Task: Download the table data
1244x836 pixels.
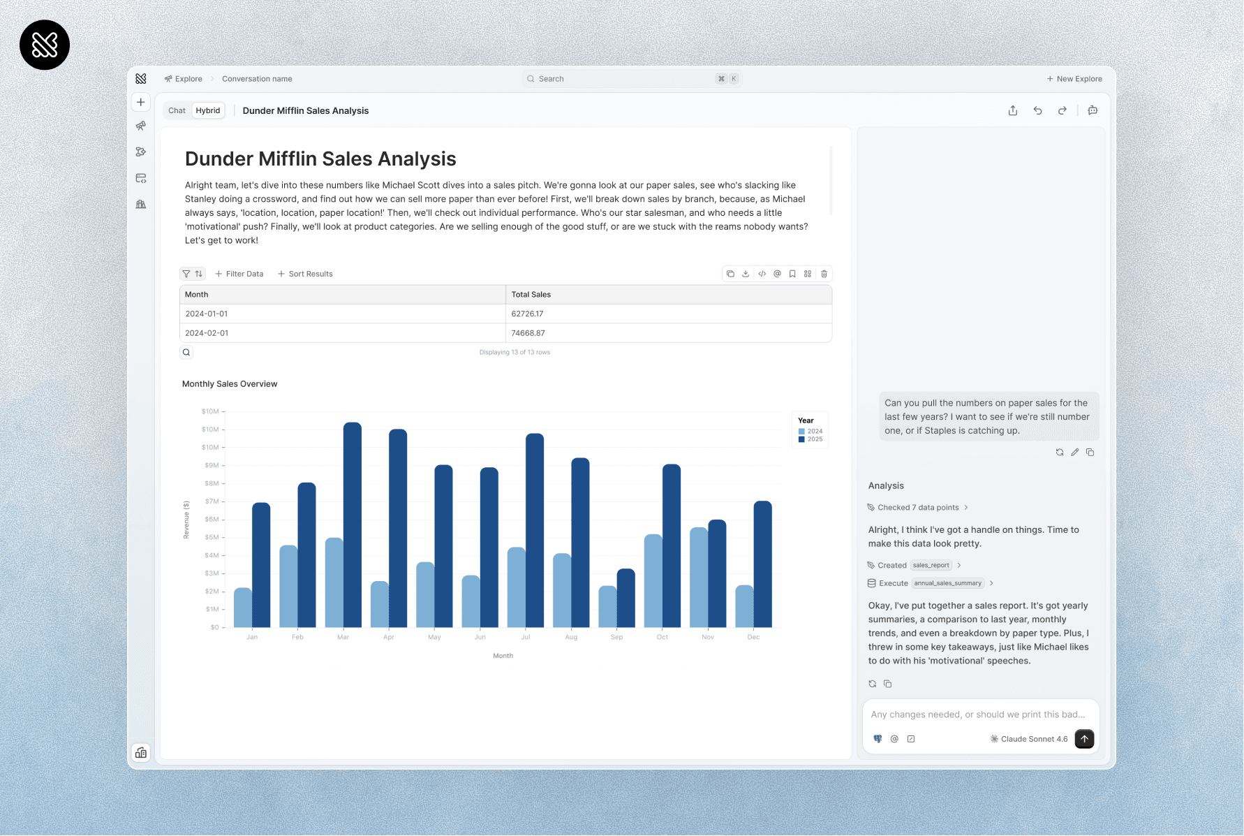Action: click(x=746, y=274)
